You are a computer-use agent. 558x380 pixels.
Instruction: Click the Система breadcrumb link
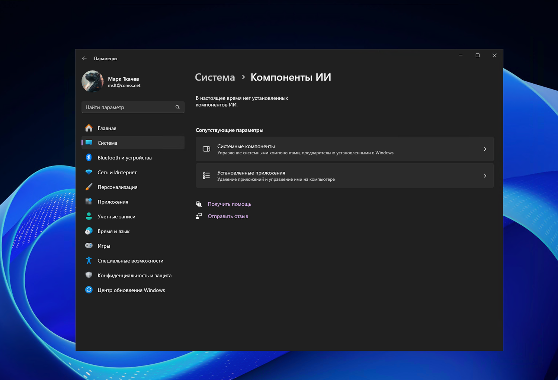pos(215,77)
